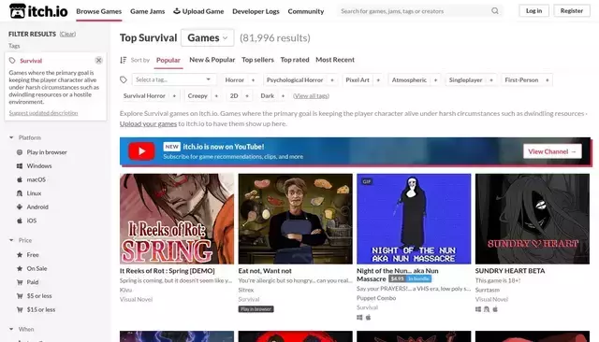Click the cart icon next to $5 or less
The width and height of the screenshot is (599, 342).
(x=20, y=296)
